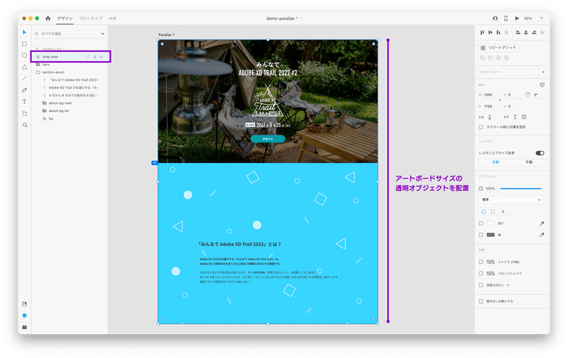This screenshot has height=358, width=568.
Task: Open the Plugins panel icon
Action: pyautogui.click(x=24, y=328)
